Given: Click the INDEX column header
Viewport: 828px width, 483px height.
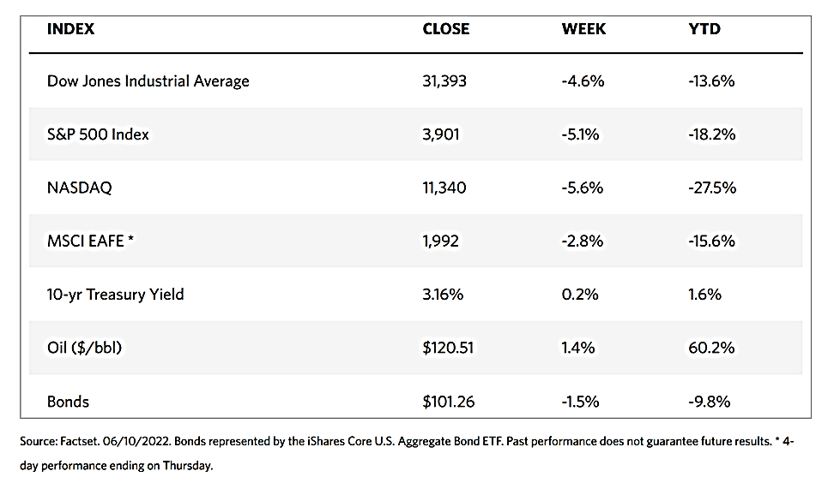Looking at the screenshot, I should [70, 29].
